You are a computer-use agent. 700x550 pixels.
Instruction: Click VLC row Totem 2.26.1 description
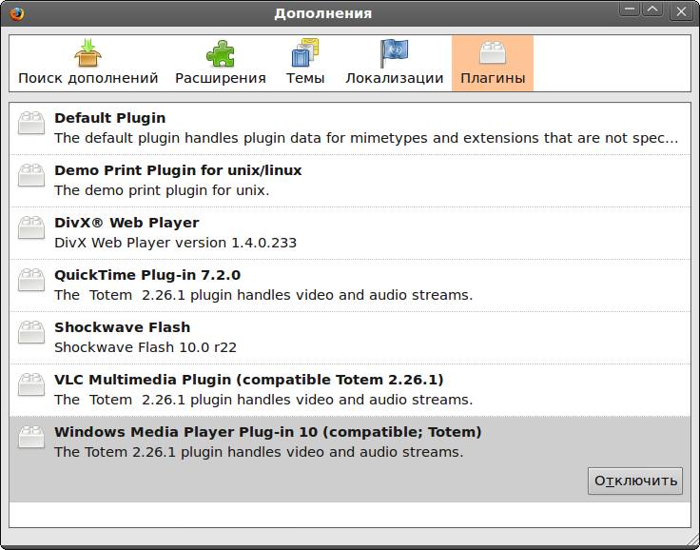(262, 400)
